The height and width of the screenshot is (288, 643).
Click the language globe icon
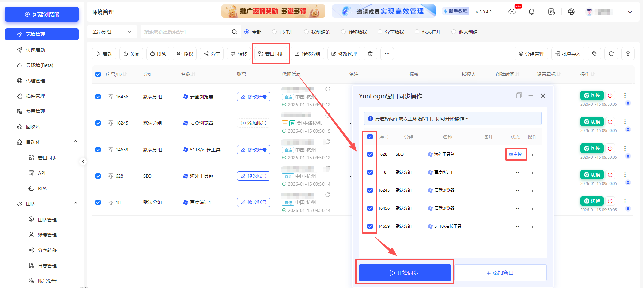(x=571, y=12)
